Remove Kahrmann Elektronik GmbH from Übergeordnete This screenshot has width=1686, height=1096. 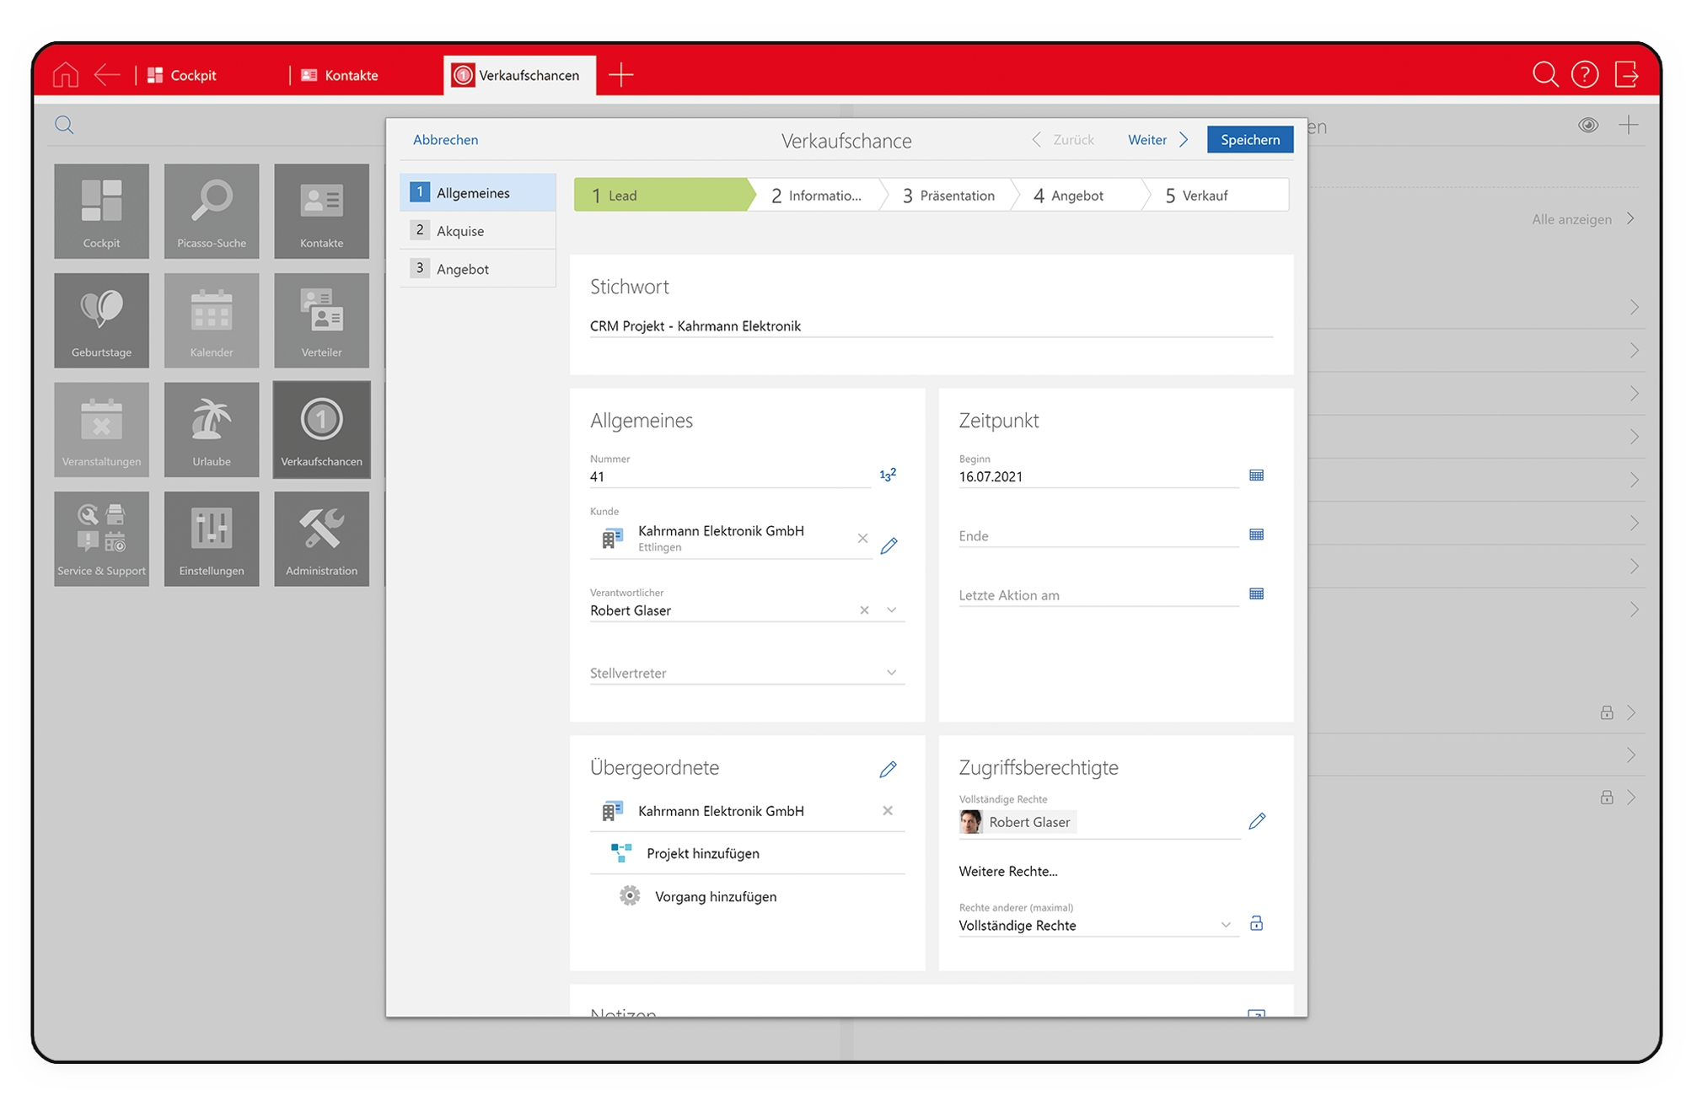pos(888,811)
